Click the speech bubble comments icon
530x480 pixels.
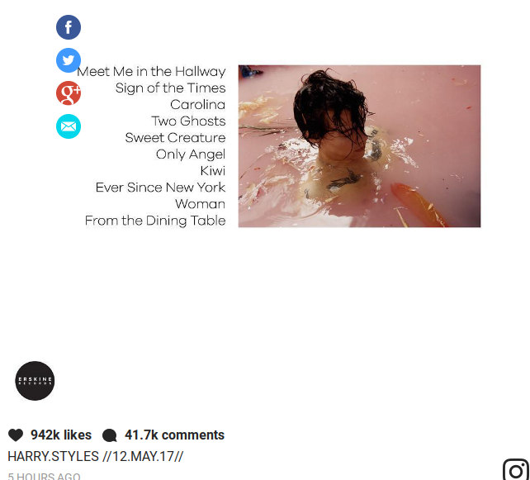click(110, 435)
